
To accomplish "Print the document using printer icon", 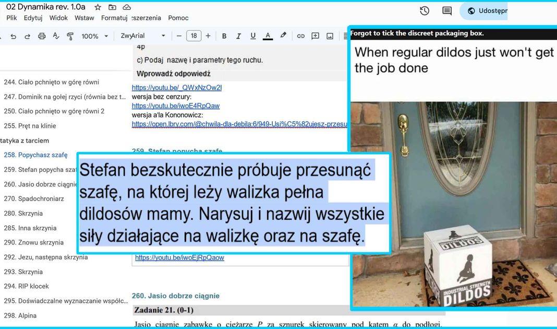I will [42, 36].
